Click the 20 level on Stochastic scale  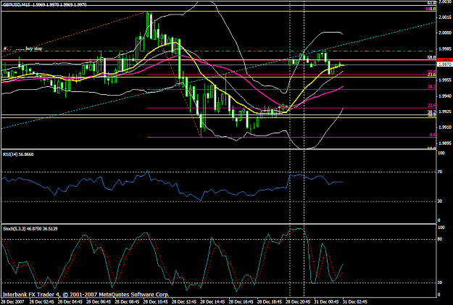440,283
